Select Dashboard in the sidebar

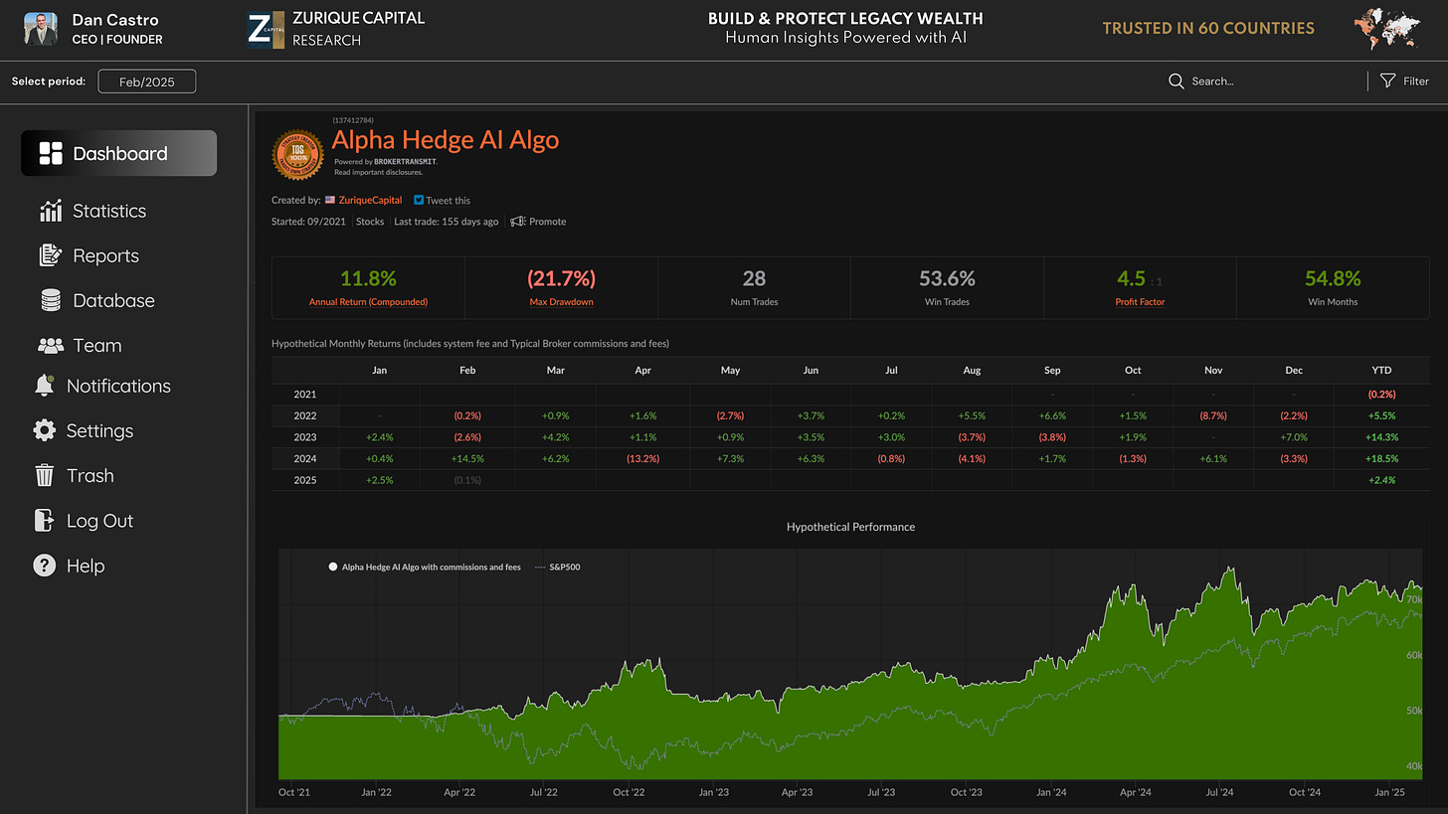click(118, 153)
